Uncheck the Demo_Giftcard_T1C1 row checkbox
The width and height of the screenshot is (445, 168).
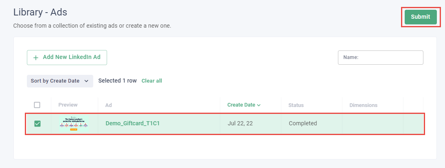(37, 123)
